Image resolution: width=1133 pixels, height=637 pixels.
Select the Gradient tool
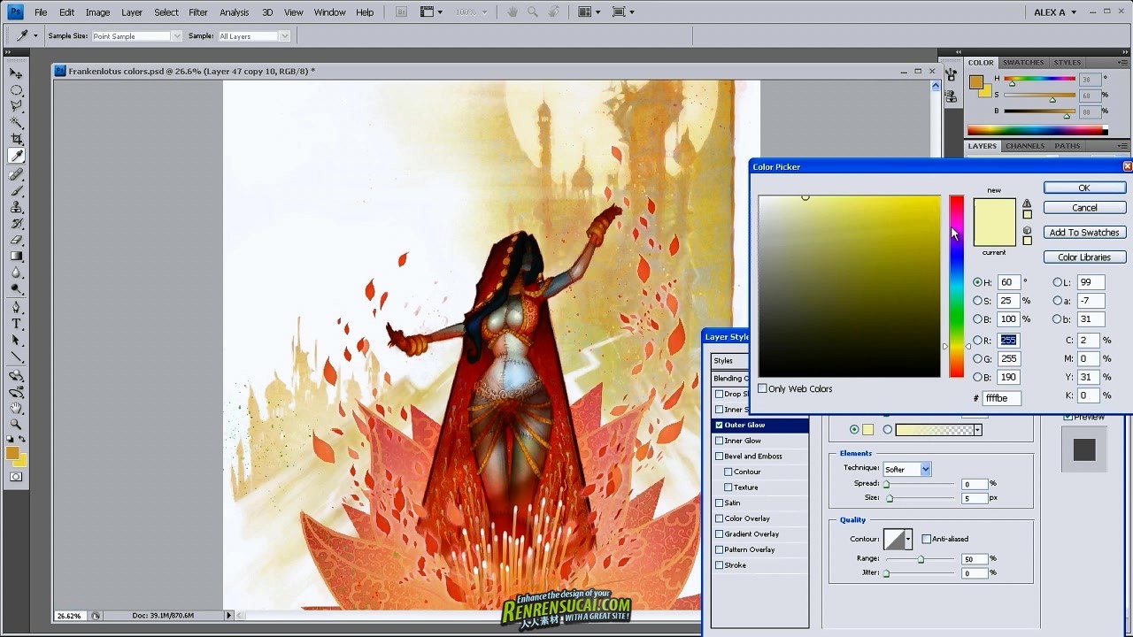(x=16, y=257)
